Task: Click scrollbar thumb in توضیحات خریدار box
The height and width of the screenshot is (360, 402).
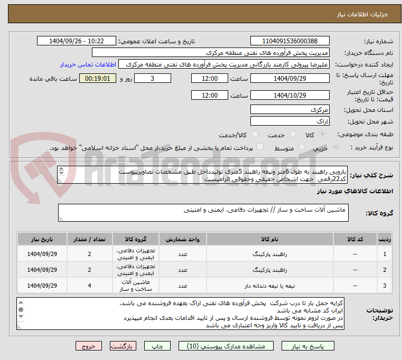Action: tap(21, 309)
